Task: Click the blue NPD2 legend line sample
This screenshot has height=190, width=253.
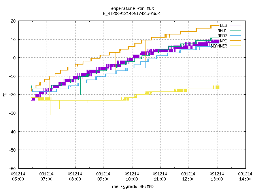Action: (236, 35)
